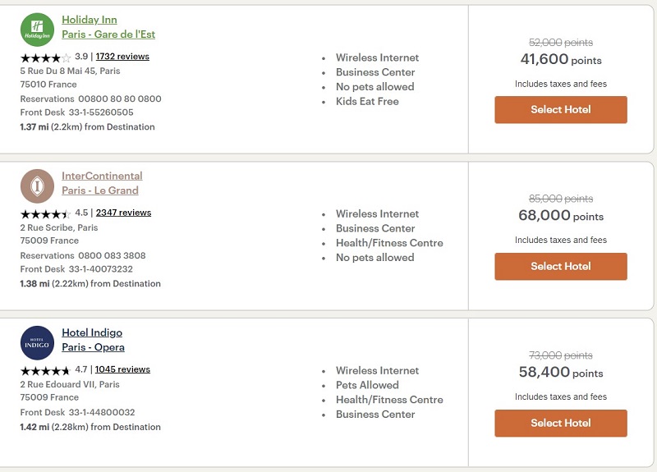Image resolution: width=657 pixels, height=472 pixels.
Task: Select Hotel for 41,600 points
Action: pyautogui.click(x=561, y=110)
